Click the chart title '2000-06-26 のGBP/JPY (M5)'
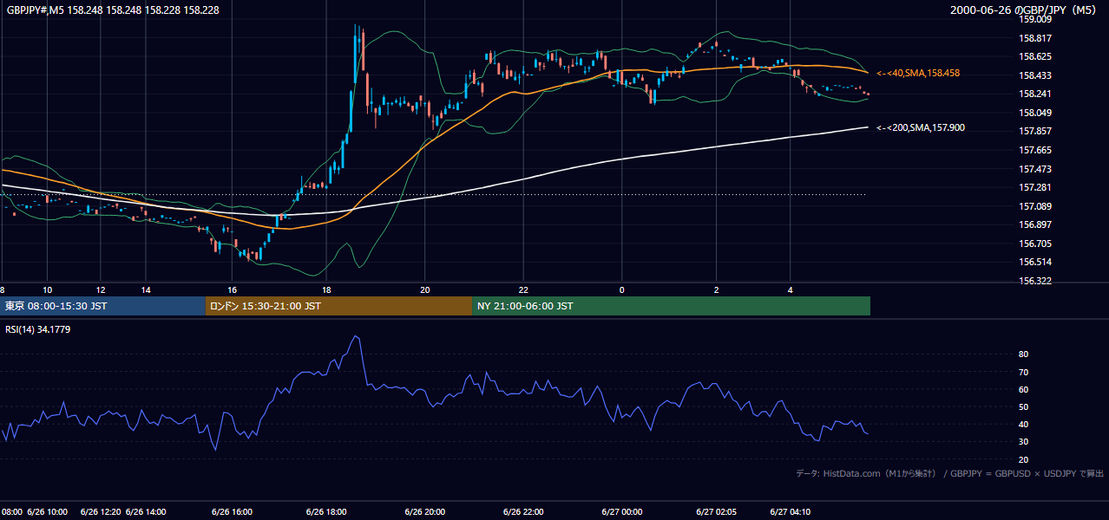 click(x=1025, y=10)
